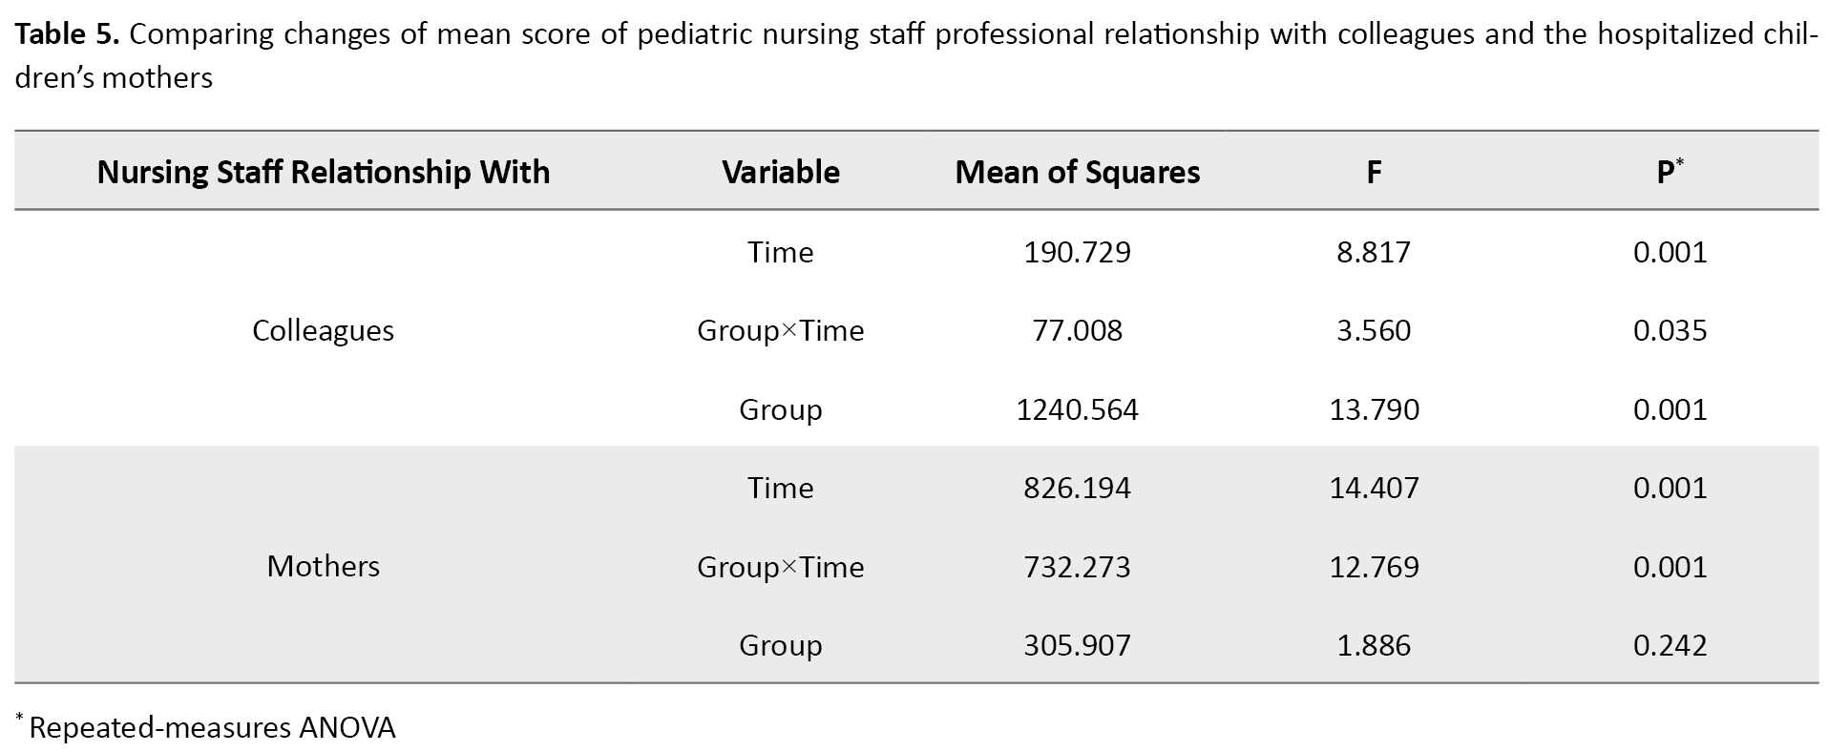This screenshot has width=1828, height=752.
Task: Select the 305.907 cell
Action: [x=1077, y=646]
